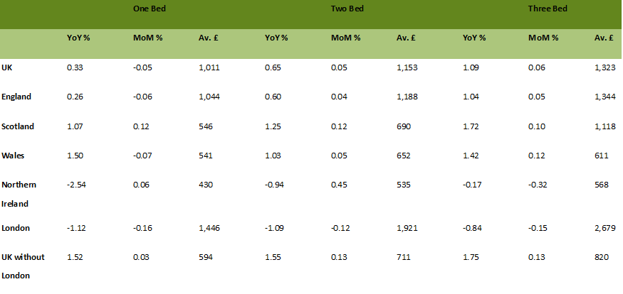
Task: Click Scotland's two bed average 690
Action: pyautogui.click(x=403, y=126)
